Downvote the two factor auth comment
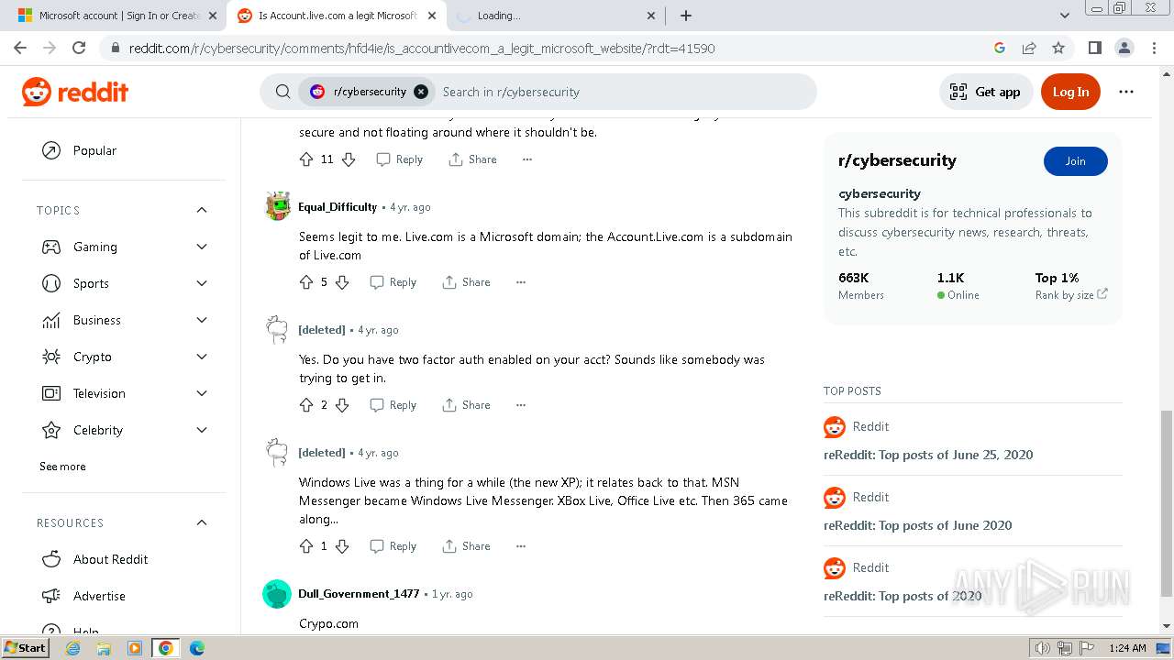The image size is (1174, 660). coord(342,405)
